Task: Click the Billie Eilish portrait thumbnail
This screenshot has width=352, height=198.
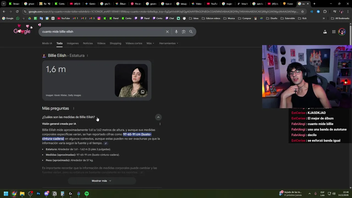Action: point(131,80)
